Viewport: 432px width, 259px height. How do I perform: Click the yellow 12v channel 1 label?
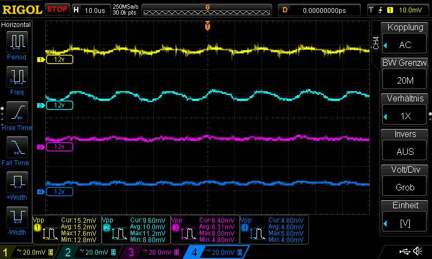pyautogui.click(x=59, y=59)
